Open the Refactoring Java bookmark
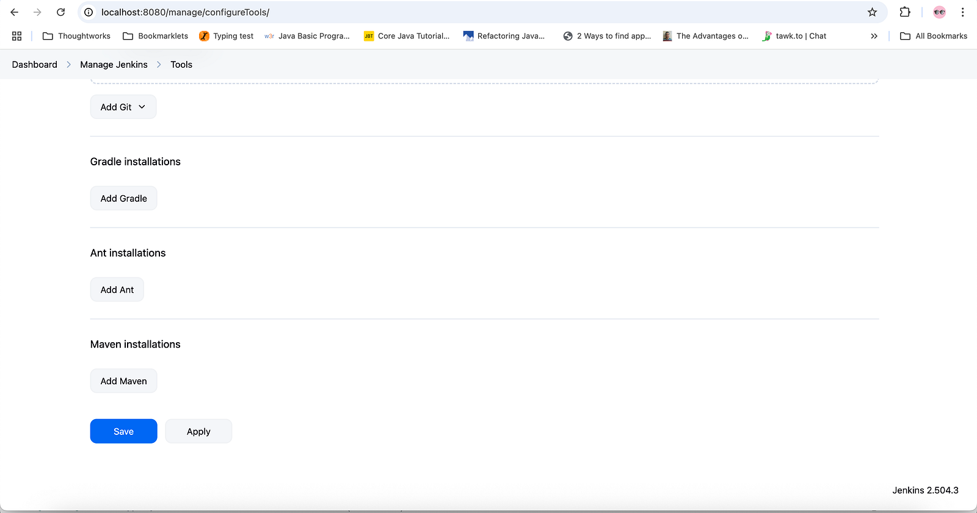 504,36
